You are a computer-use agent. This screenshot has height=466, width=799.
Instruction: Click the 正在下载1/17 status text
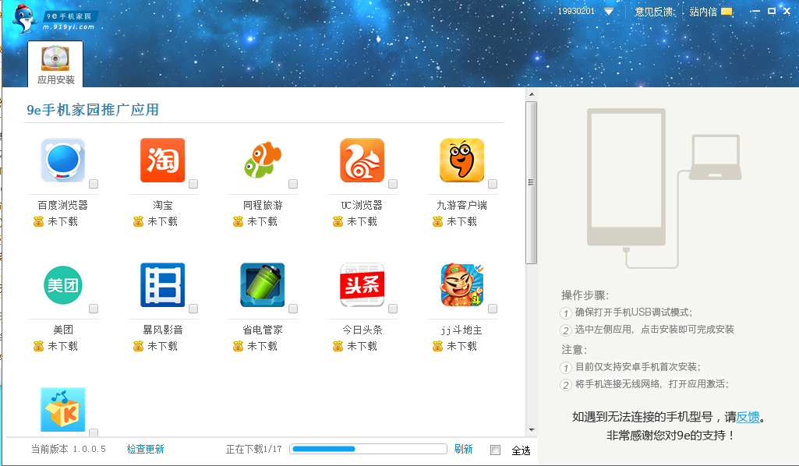click(x=254, y=449)
